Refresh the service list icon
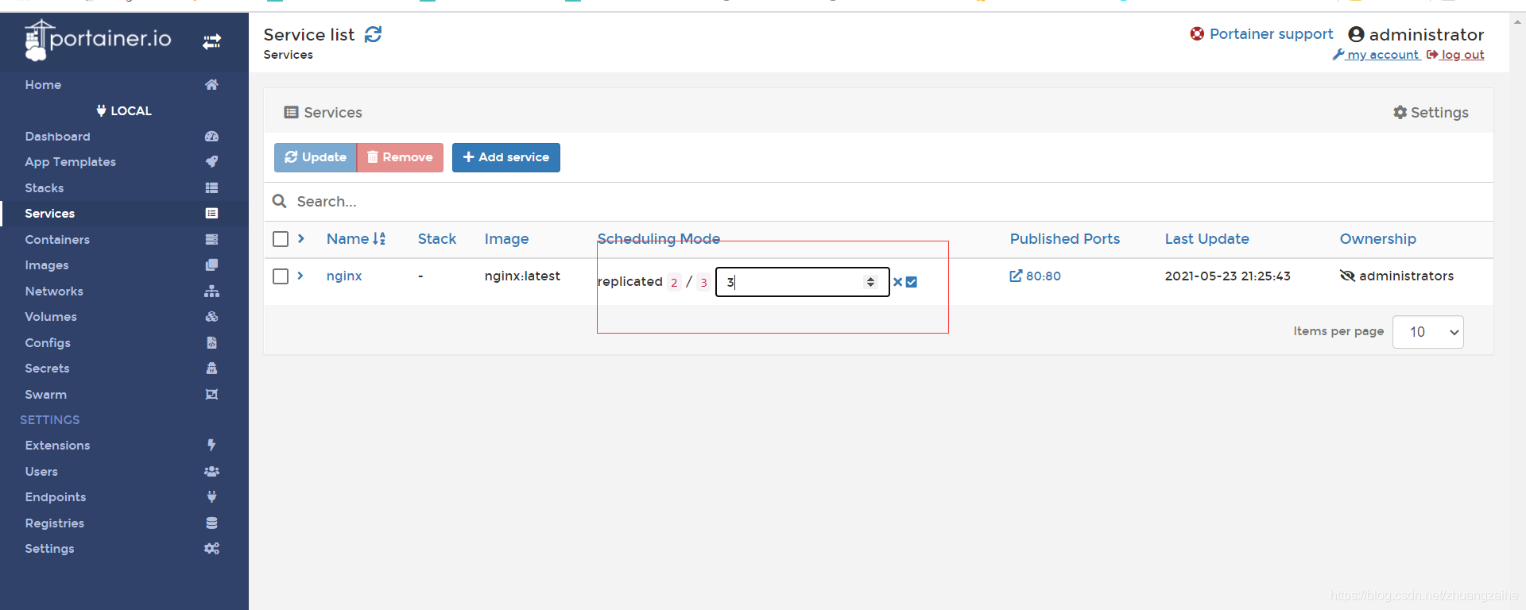Screen dimensions: 1526x610 point(373,34)
